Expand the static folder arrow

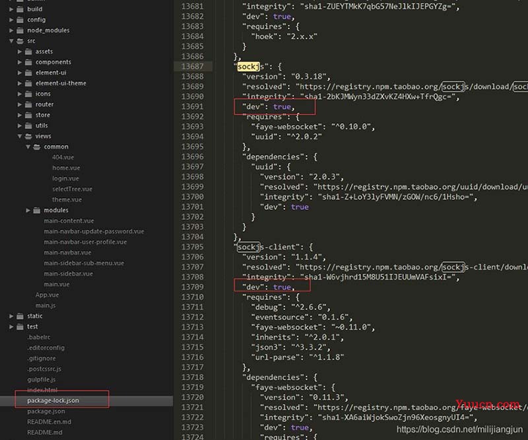[x=11, y=316]
